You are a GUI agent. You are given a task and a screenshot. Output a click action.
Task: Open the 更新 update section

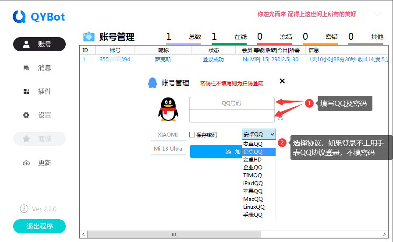(x=39, y=163)
